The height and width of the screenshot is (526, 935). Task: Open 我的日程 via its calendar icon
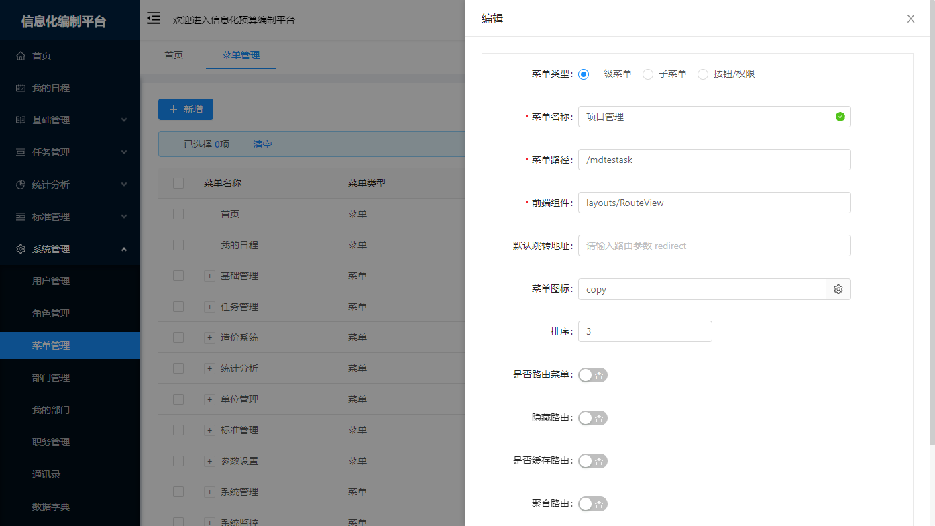click(21, 87)
